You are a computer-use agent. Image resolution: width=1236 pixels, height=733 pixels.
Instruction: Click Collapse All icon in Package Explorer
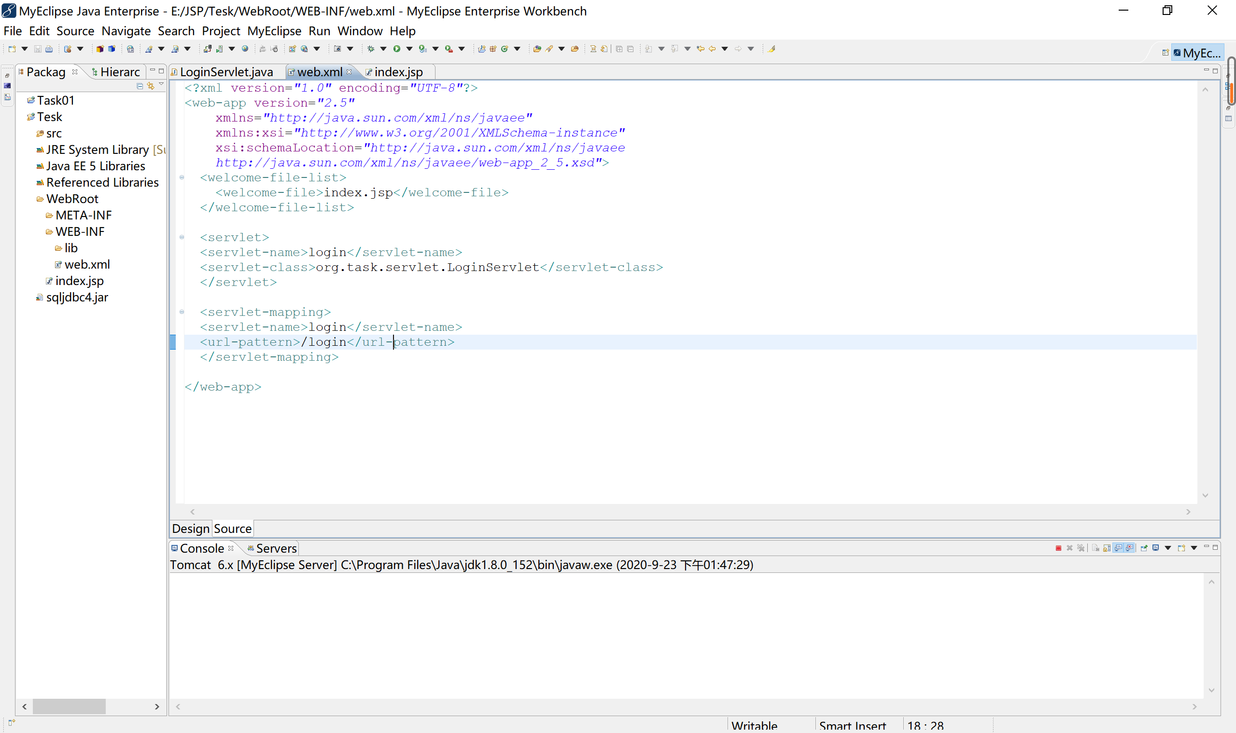click(140, 86)
